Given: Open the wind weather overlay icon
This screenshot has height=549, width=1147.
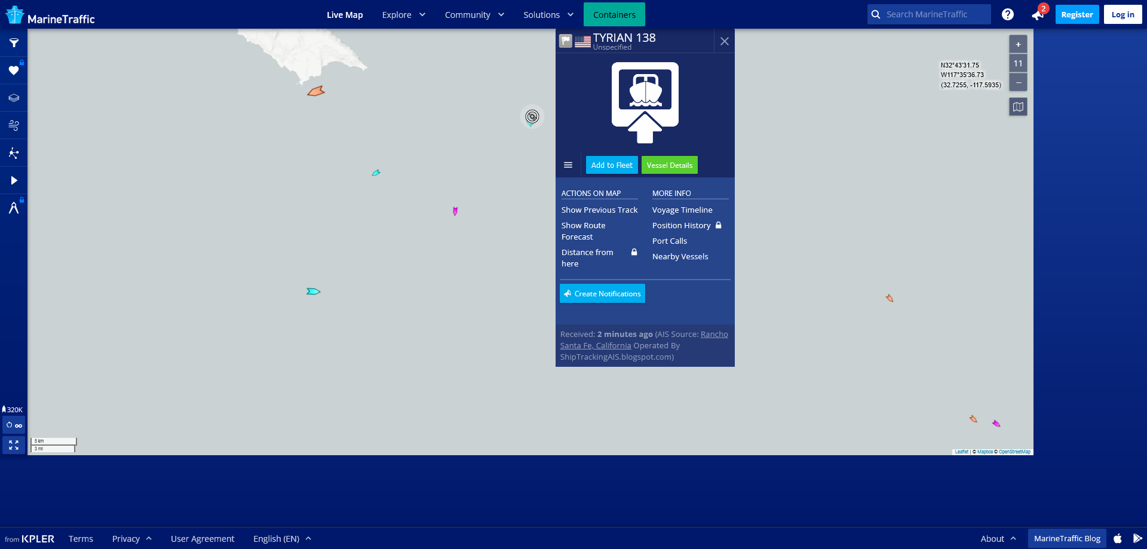Looking at the screenshot, I should point(14,125).
